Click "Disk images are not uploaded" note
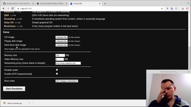 click(22, 49)
